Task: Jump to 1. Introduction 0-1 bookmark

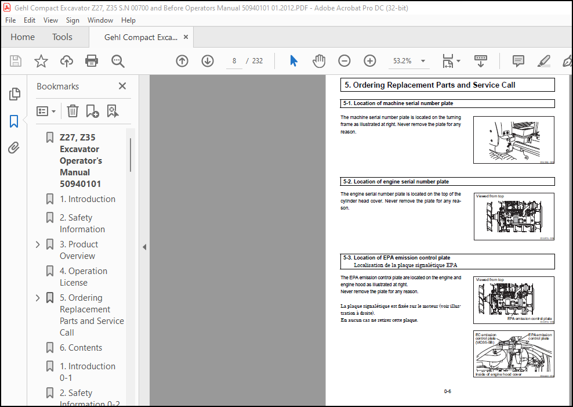Action: click(x=88, y=372)
